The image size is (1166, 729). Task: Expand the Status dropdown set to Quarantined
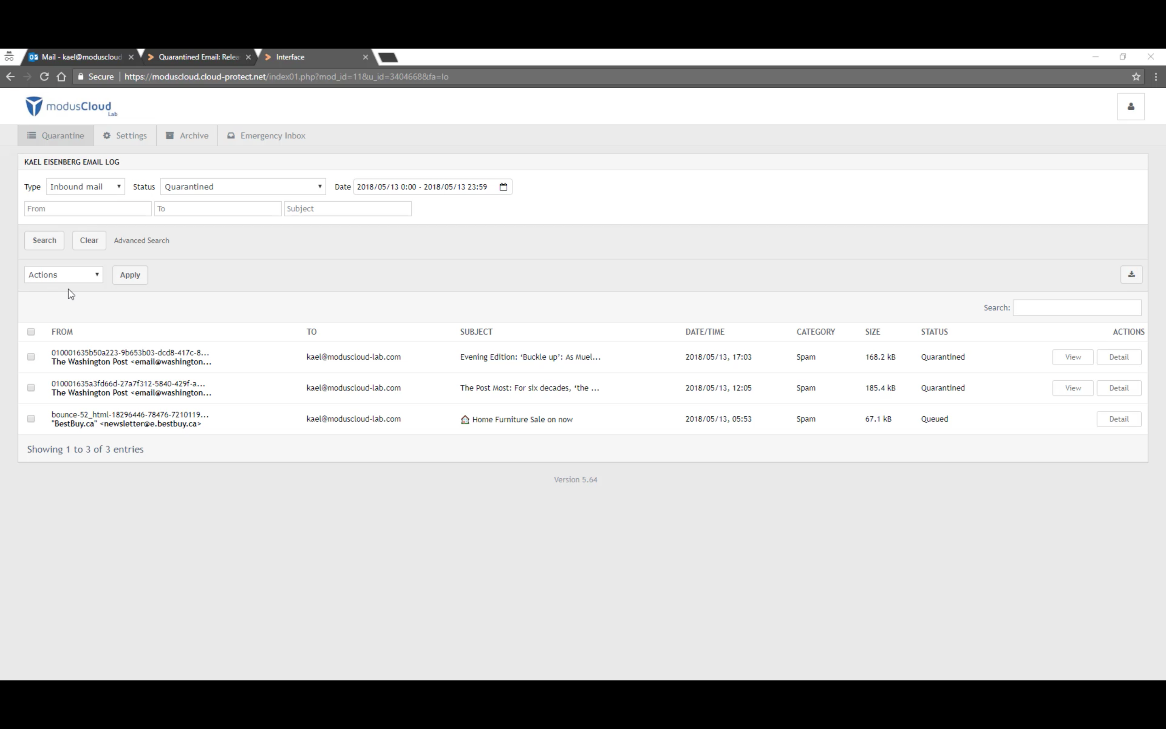click(x=243, y=187)
